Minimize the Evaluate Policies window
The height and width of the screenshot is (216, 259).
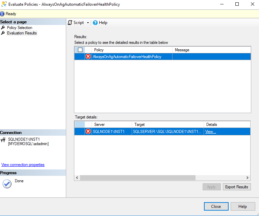(x=222, y=4)
